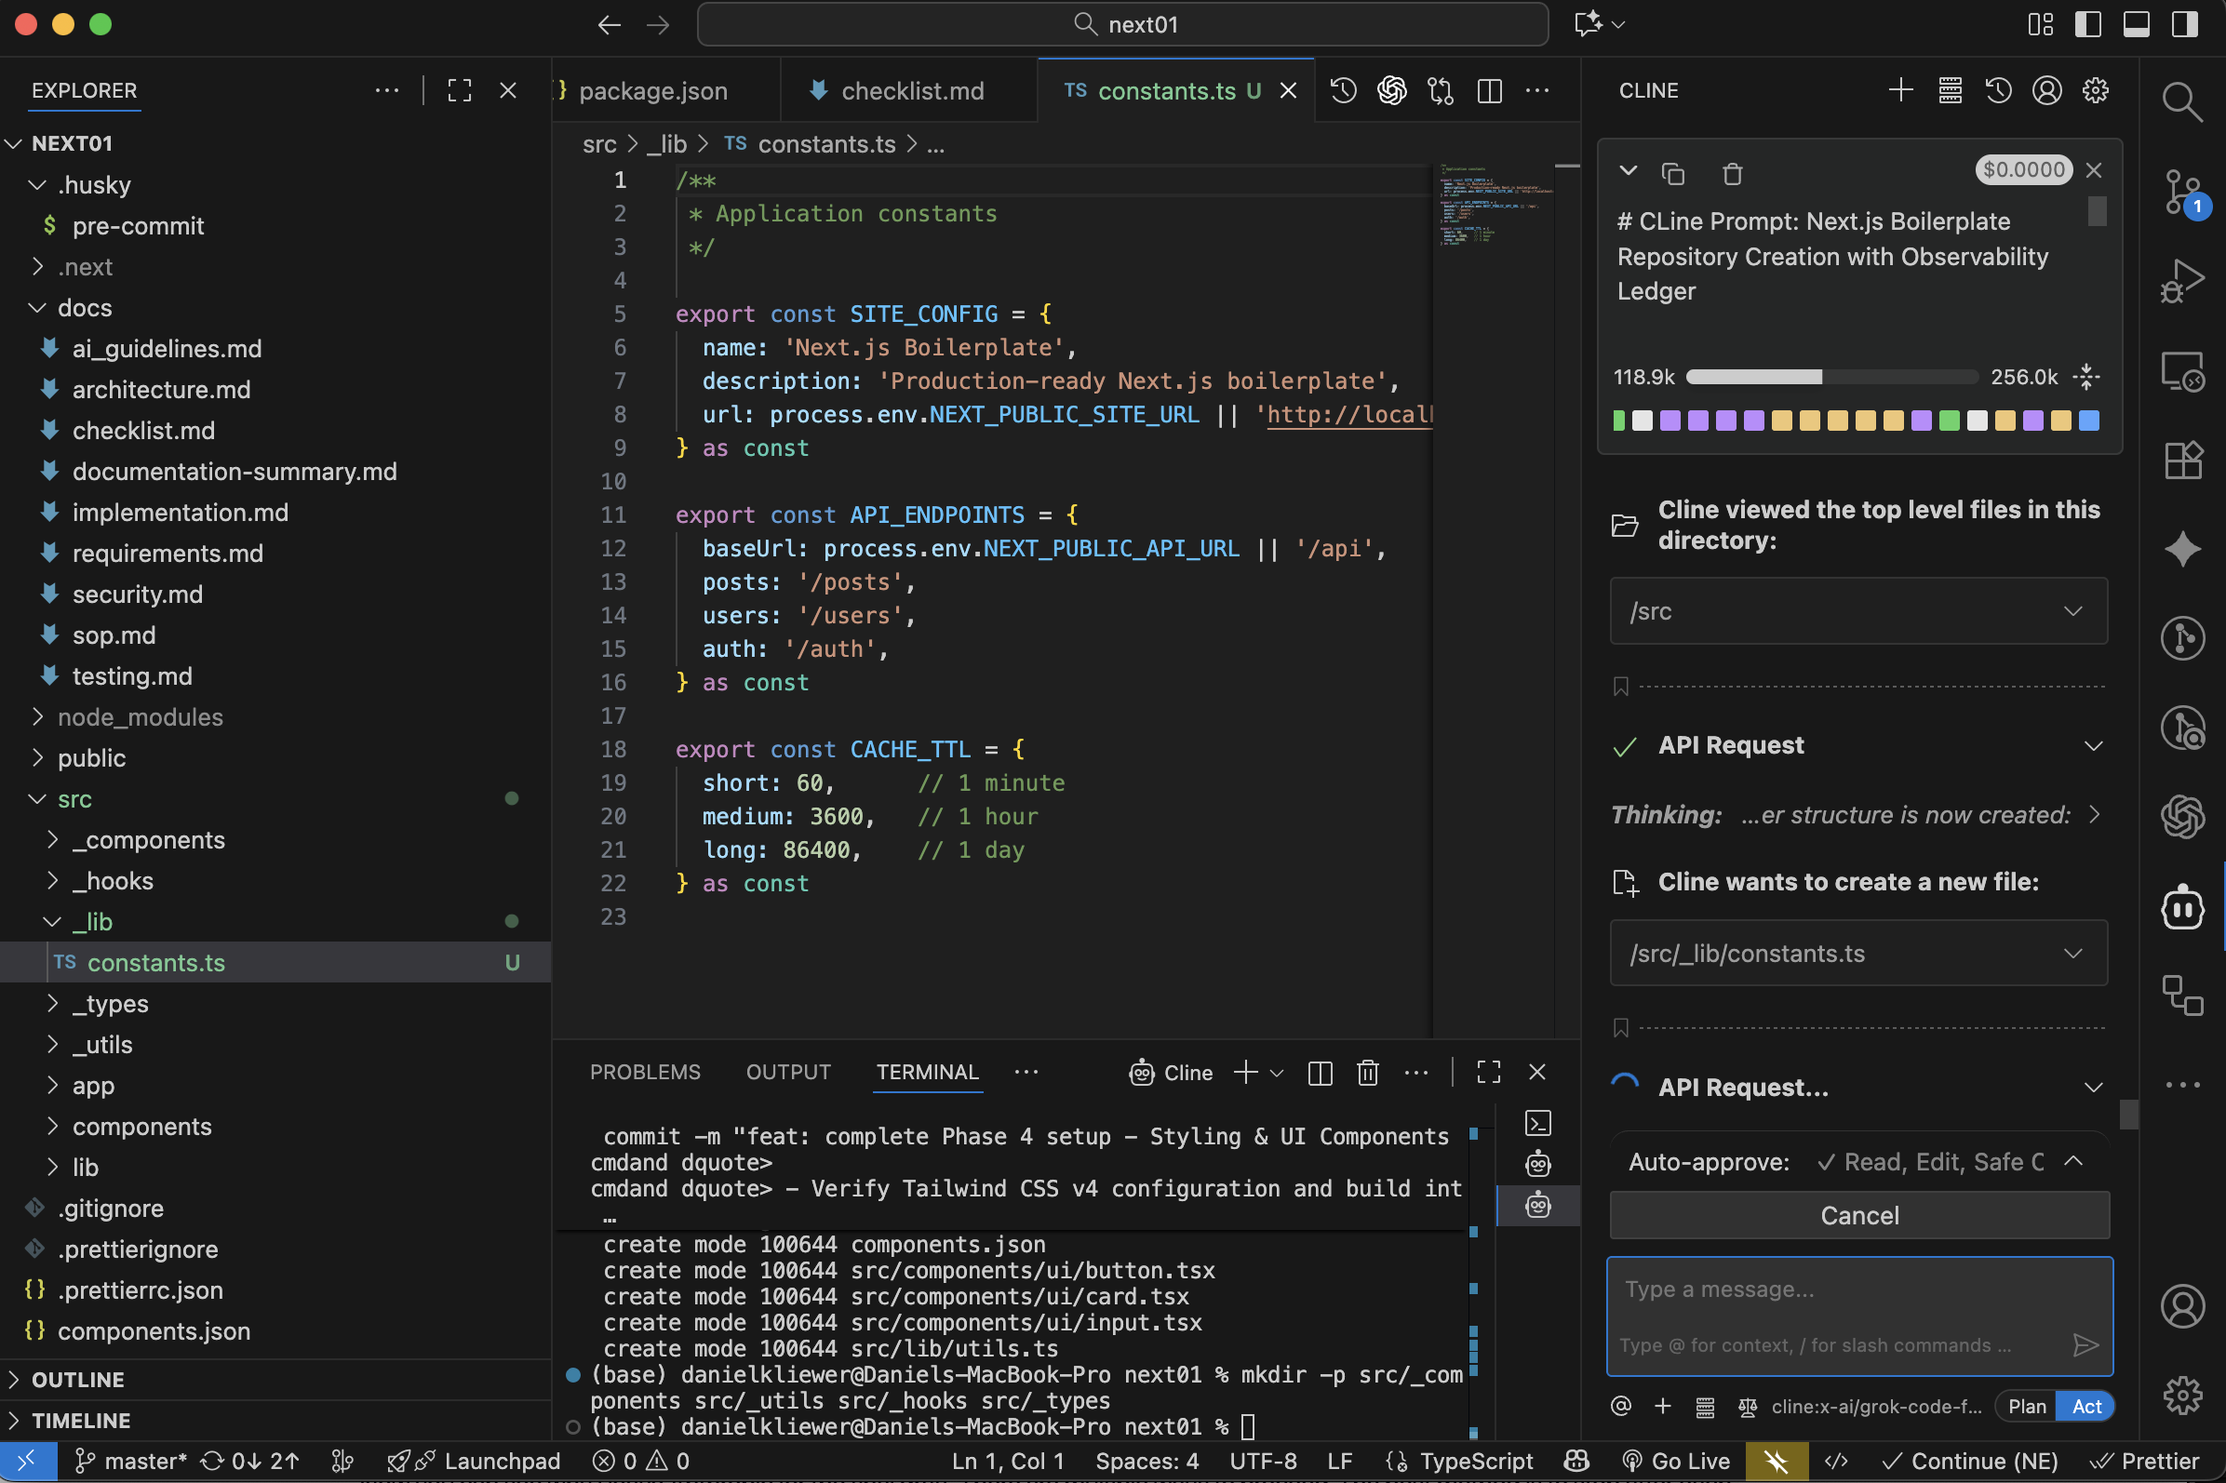Screen dimensions: 2226x1483
Task: Expand the node_modules folder
Action: click(x=139, y=717)
